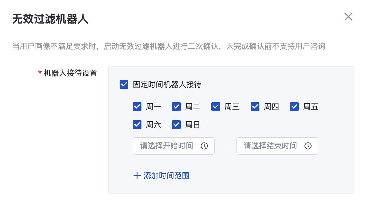Deselect the 周三 checkbox
Viewport: 367px width, 200px height.
tap(216, 107)
